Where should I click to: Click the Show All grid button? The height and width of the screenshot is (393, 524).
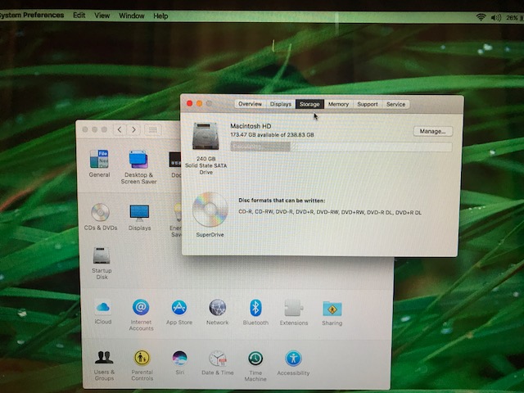(152, 129)
